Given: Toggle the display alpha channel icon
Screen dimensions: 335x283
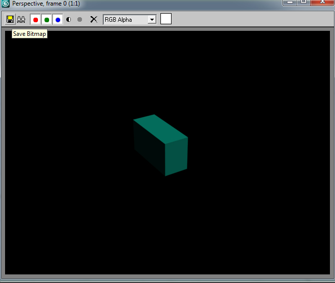Looking at the screenshot, I should pos(69,20).
